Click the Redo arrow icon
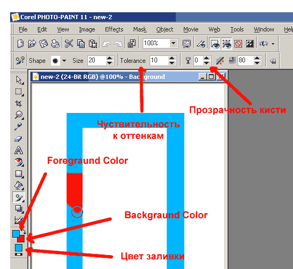 tap(118, 44)
